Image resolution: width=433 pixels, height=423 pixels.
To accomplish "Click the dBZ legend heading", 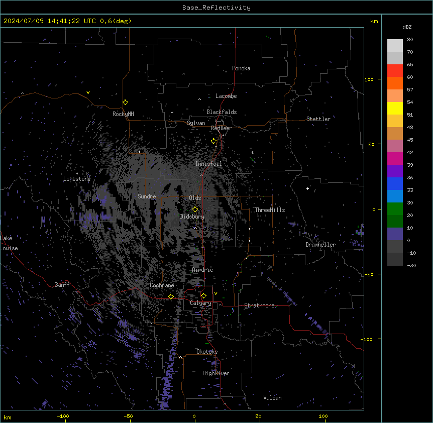I will pyautogui.click(x=407, y=27).
